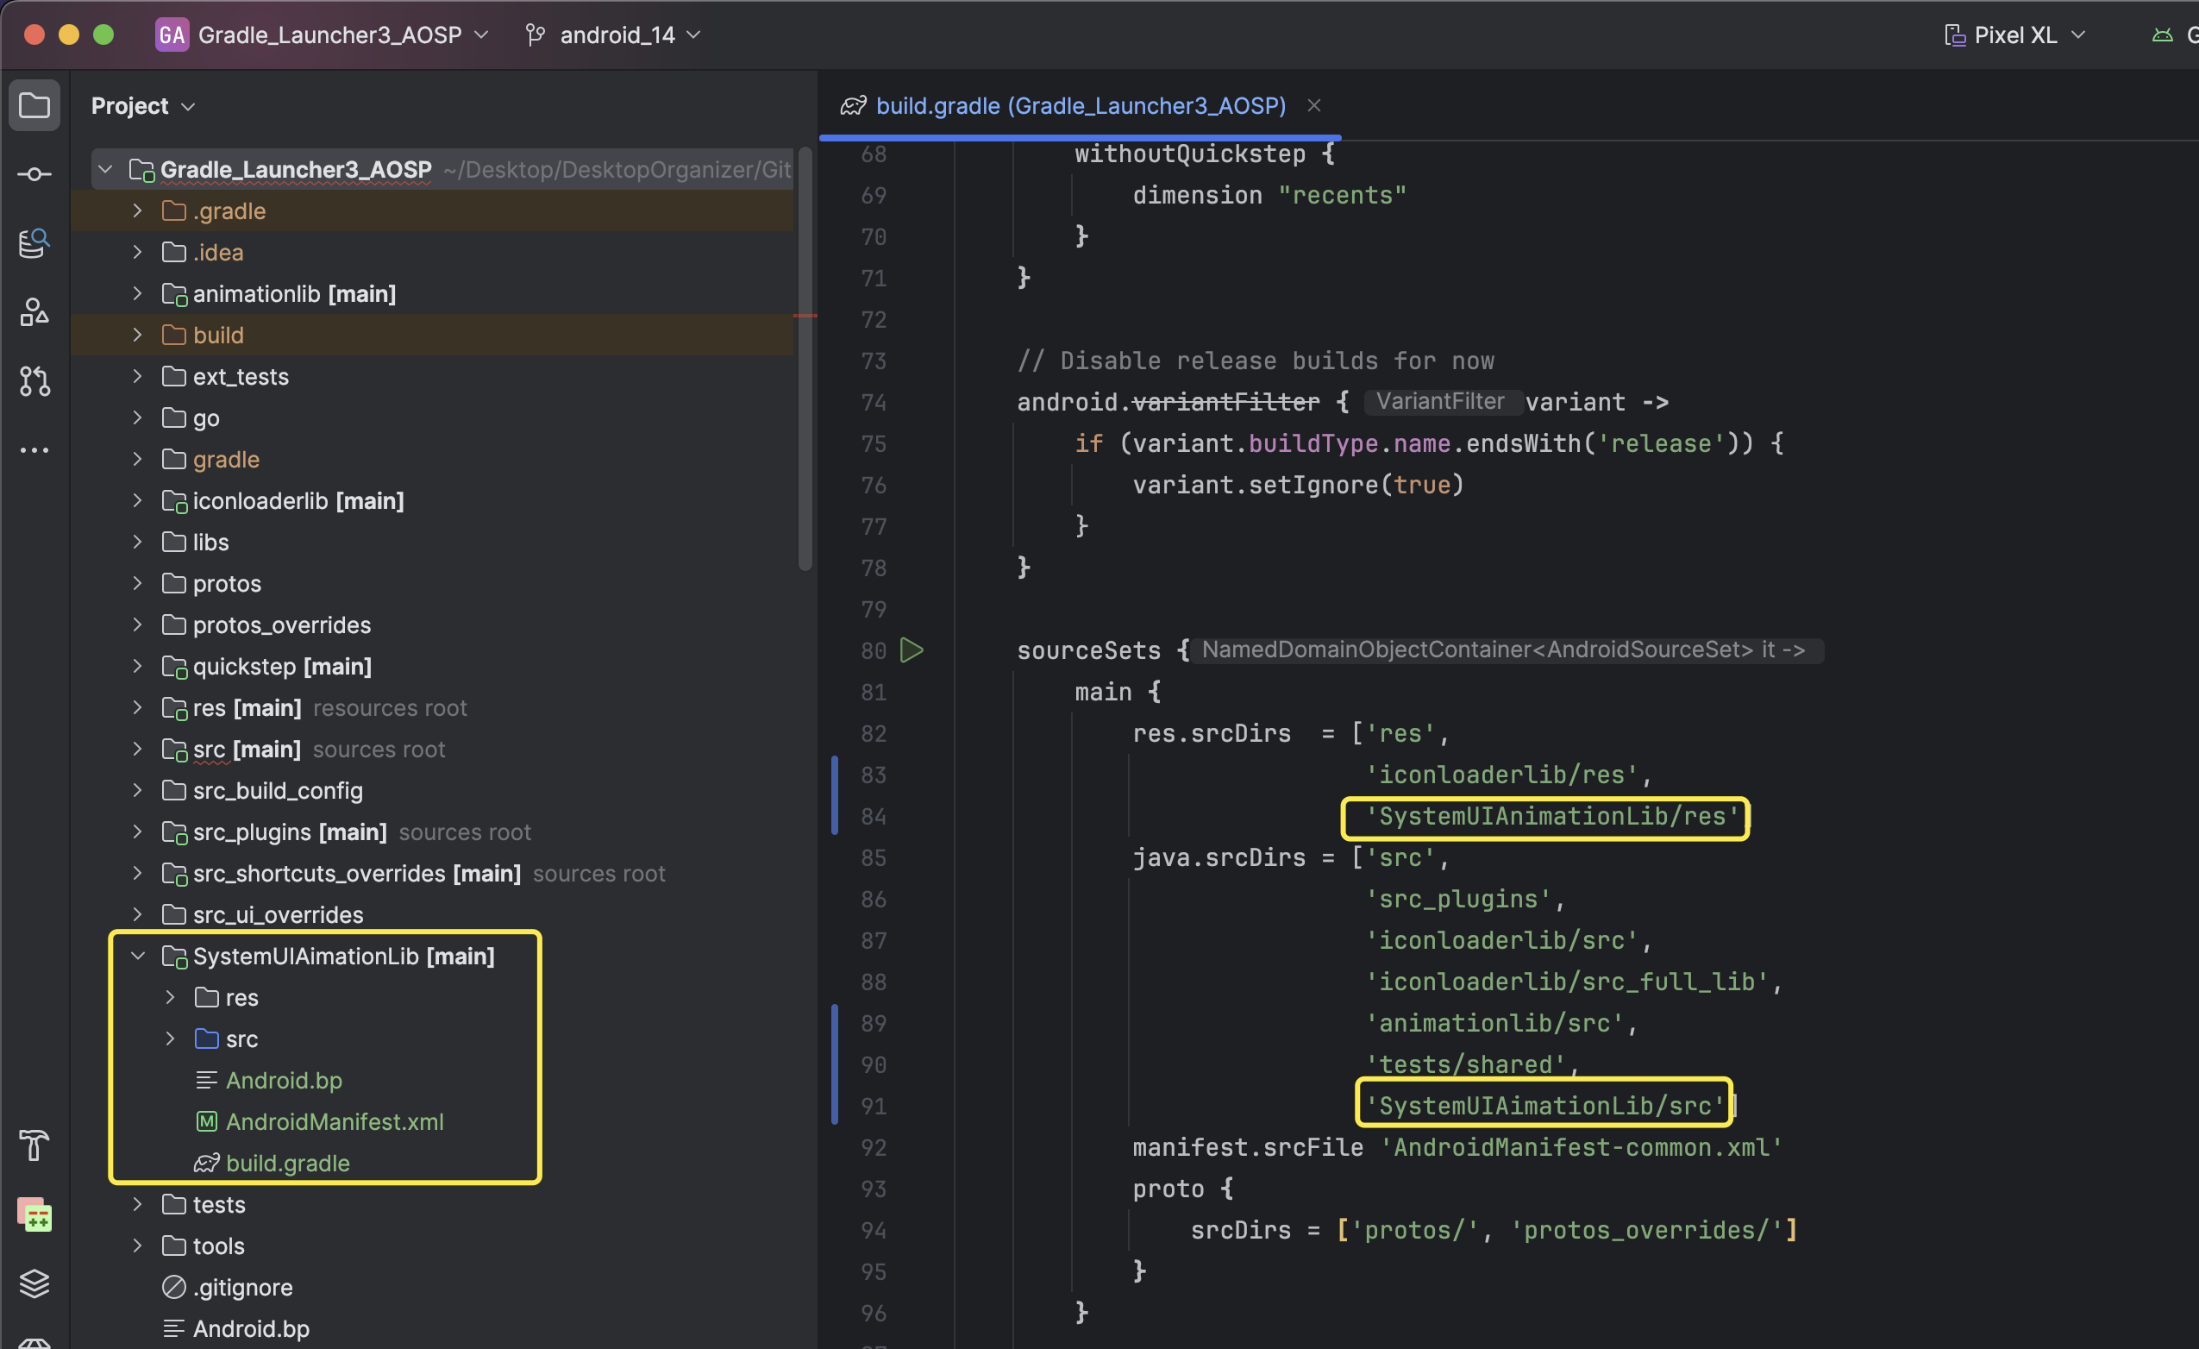The height and width of the screenshot is (1349, 2199).
Task: Expand src_shortcuts_overrides [main] folder
Action: click(x=137, y=873)
